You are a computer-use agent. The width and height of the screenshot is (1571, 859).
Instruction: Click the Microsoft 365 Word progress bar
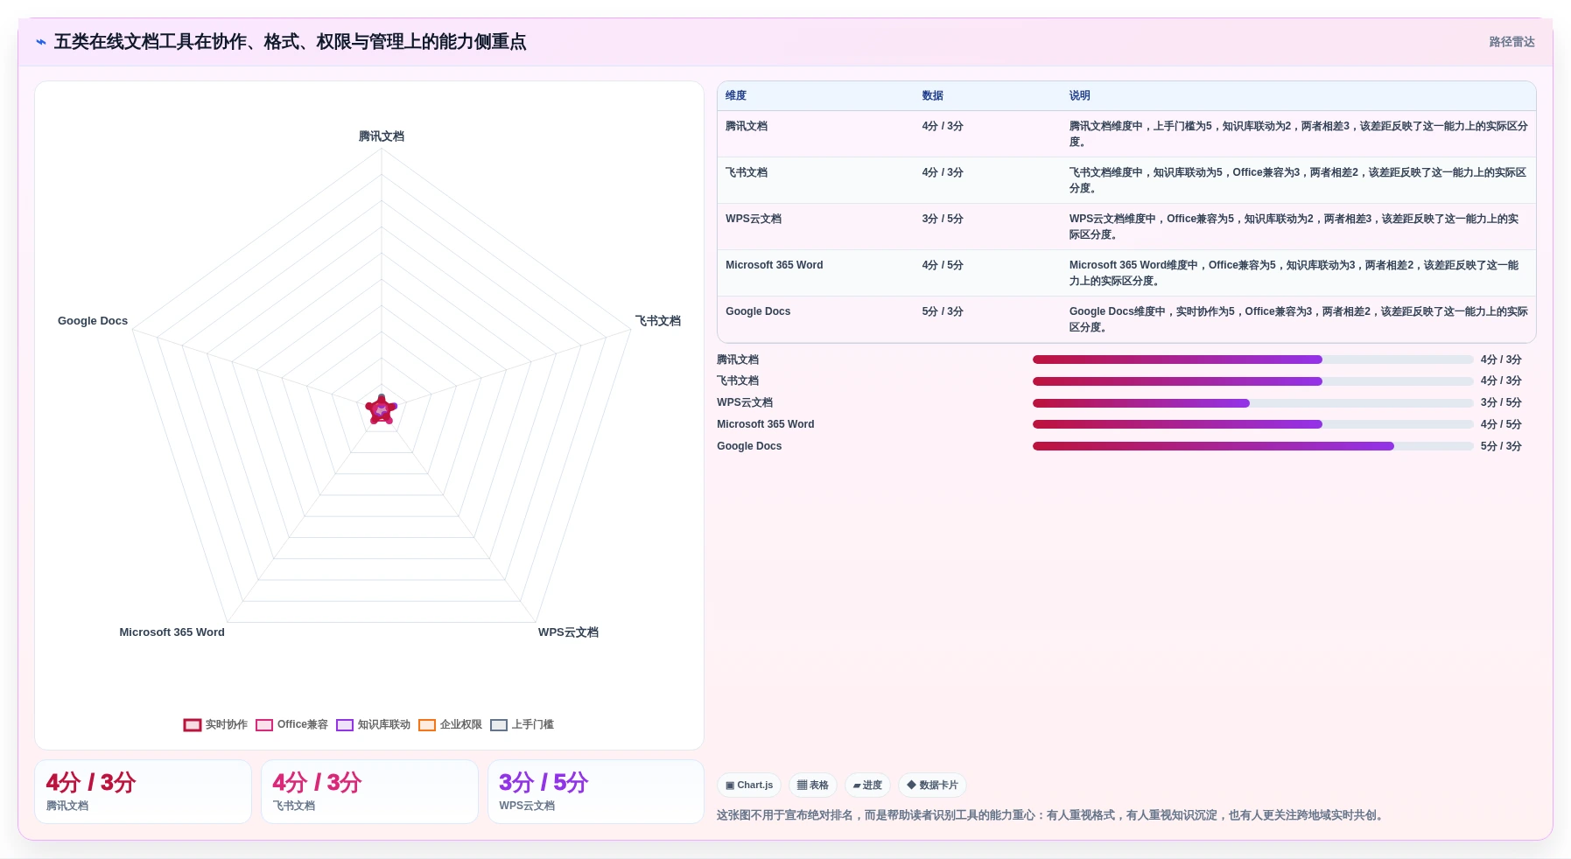(1252, 424)
